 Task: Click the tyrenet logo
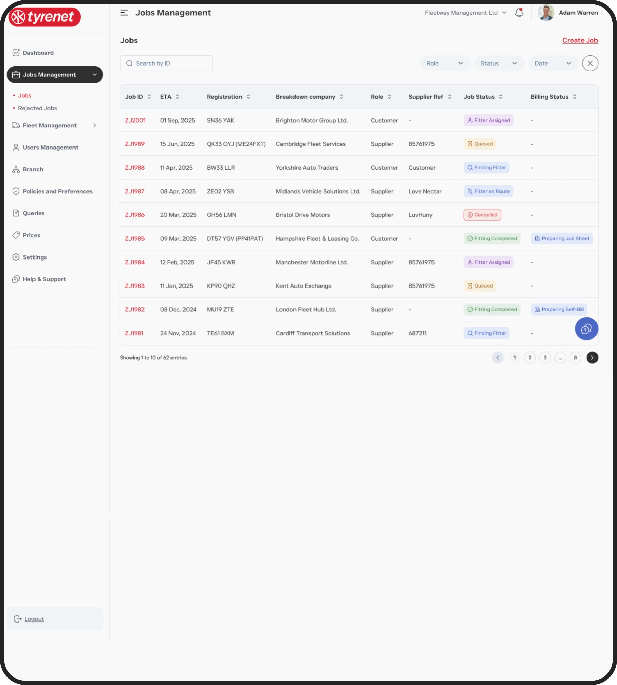44,17
